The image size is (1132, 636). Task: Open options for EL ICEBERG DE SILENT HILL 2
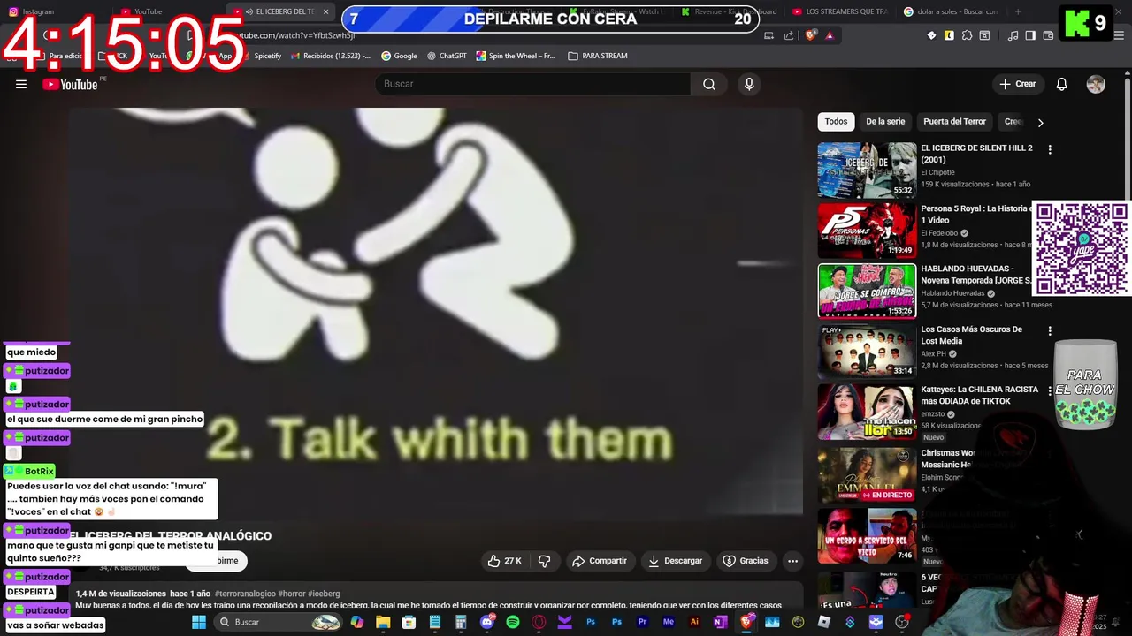[x=1050, y=150]
